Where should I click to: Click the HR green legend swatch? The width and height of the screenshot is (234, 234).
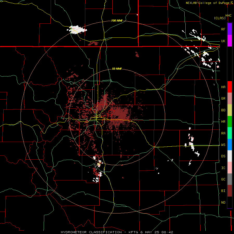[230, 122]
